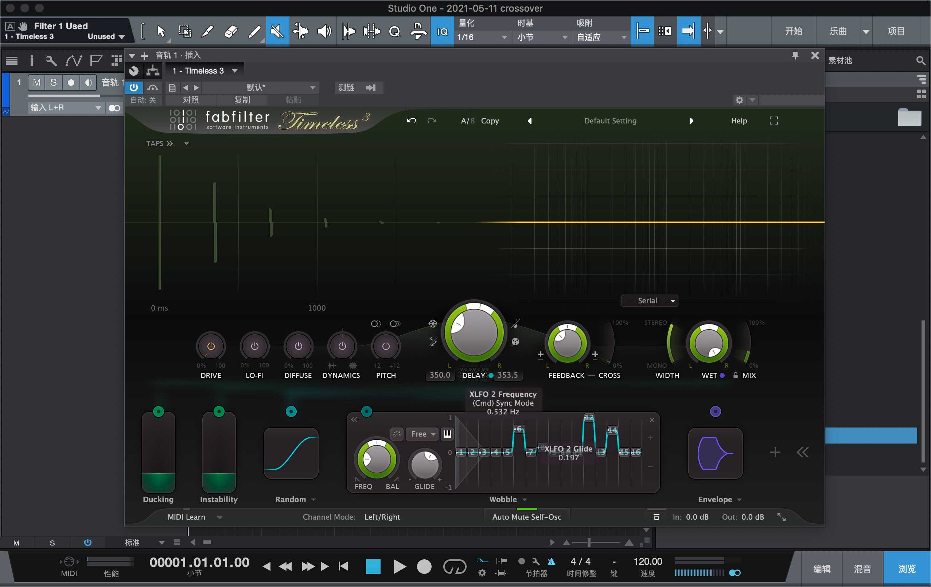Toggle monitor on track 1
931x587 pixels.
point(88,82)
